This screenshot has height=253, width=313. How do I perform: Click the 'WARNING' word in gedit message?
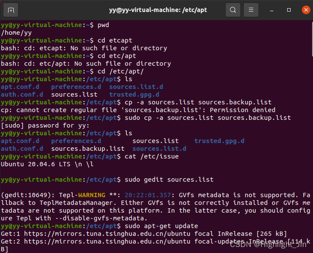pos(92,195)
